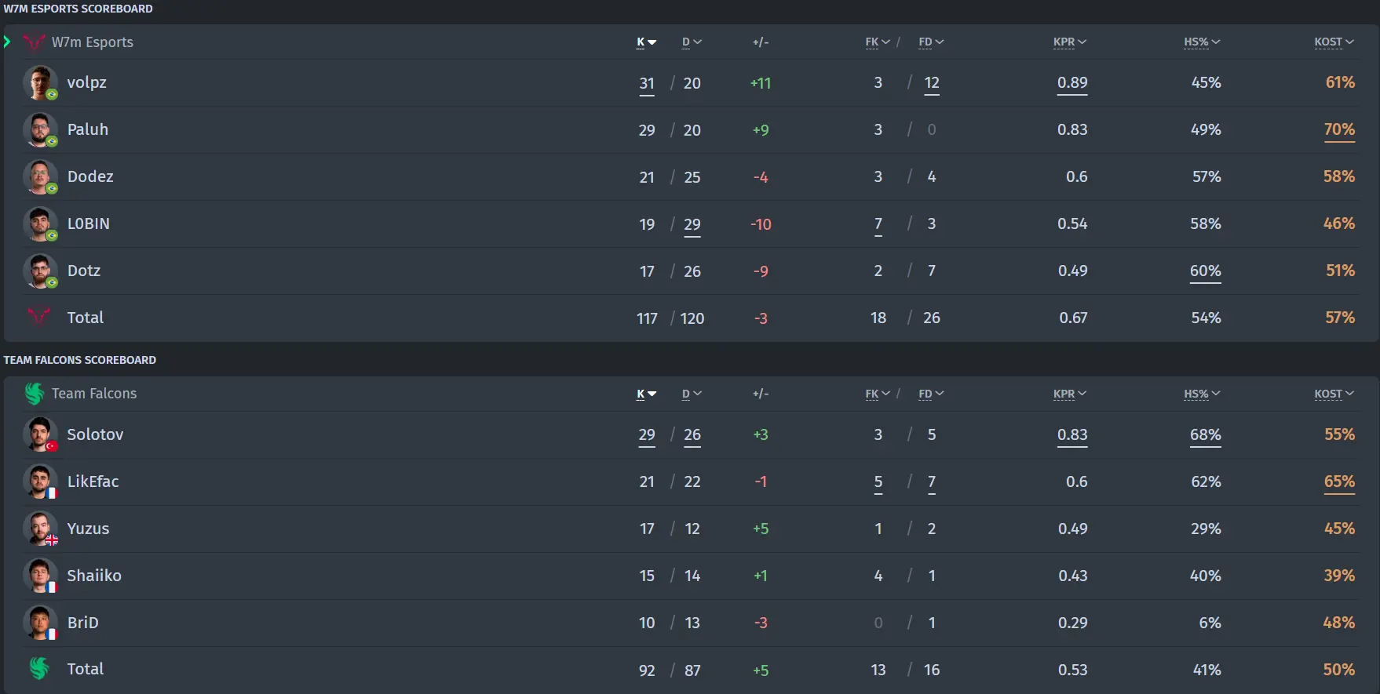Open the Team Falcons team name link
The height and width of the screenshot is (694, 1380).
tap(94, 394)
